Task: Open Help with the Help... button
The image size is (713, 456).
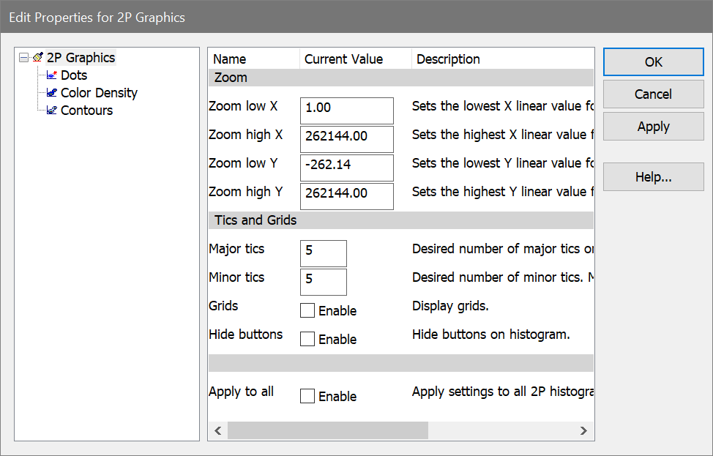Action: pos(653,177)
